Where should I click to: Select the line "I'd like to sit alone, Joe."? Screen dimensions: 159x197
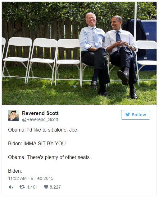(53, 130)
